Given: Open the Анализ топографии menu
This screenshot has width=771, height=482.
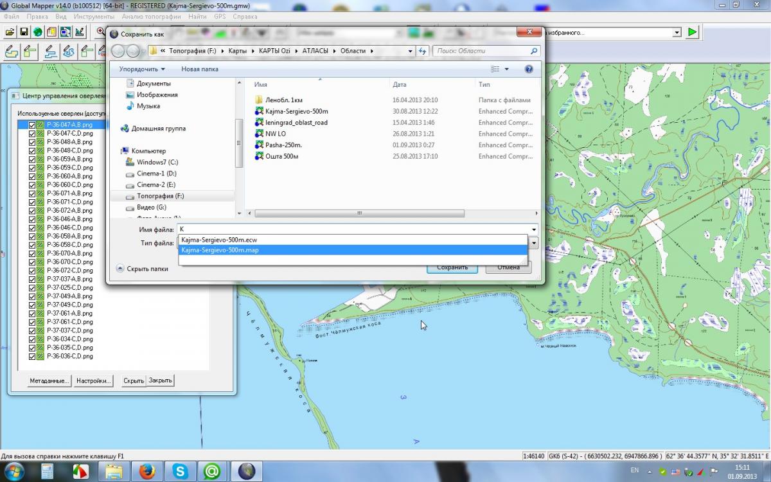Looking at the screenshot, I should (x=151, y=17).
